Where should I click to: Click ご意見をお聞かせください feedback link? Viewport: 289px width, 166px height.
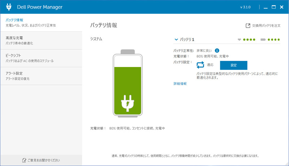[44, 160]
